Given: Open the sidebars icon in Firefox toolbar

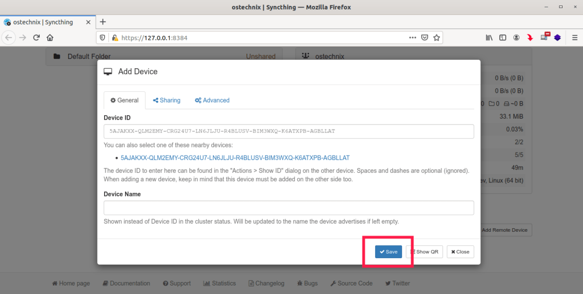Looking at the screenshot, I should pyautogui.click(x=503, y=37).
